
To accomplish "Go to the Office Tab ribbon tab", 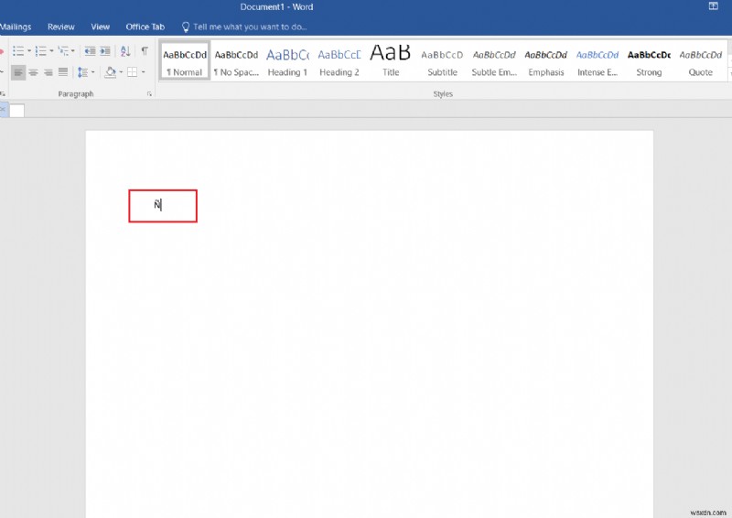I will click(x=145, y=27).
